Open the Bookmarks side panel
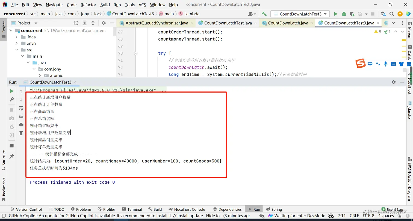This screenshot has width=413, height=221. pyautogui.click(x=4, y=189)
